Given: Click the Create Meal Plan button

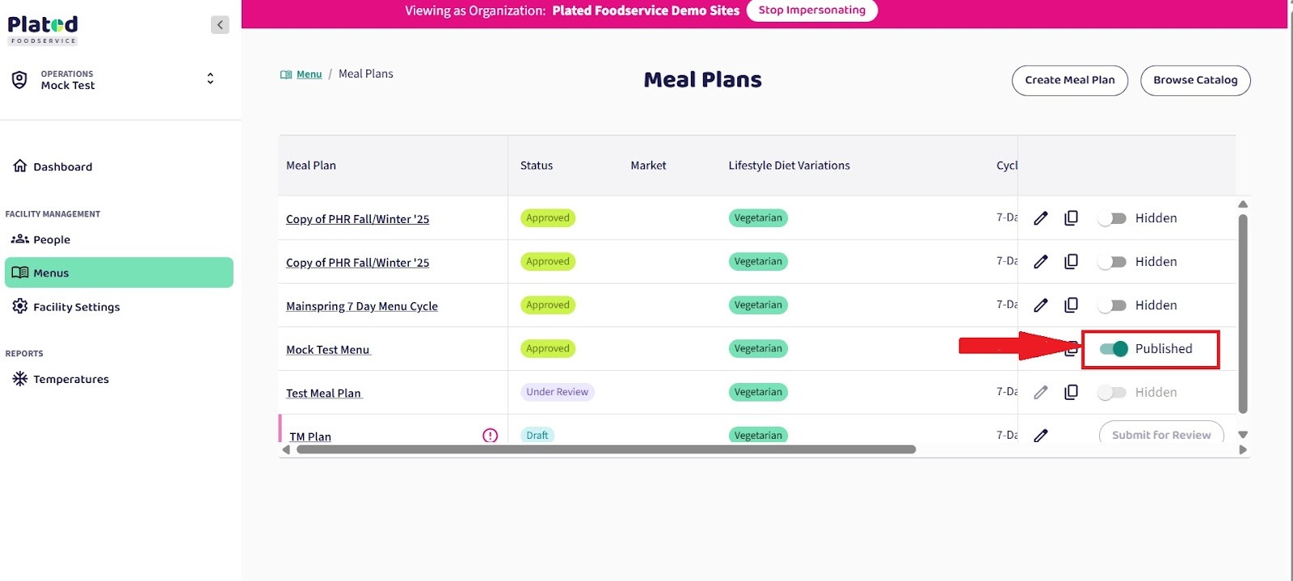Looking at the screenshot, I should tap(1069, 80).
